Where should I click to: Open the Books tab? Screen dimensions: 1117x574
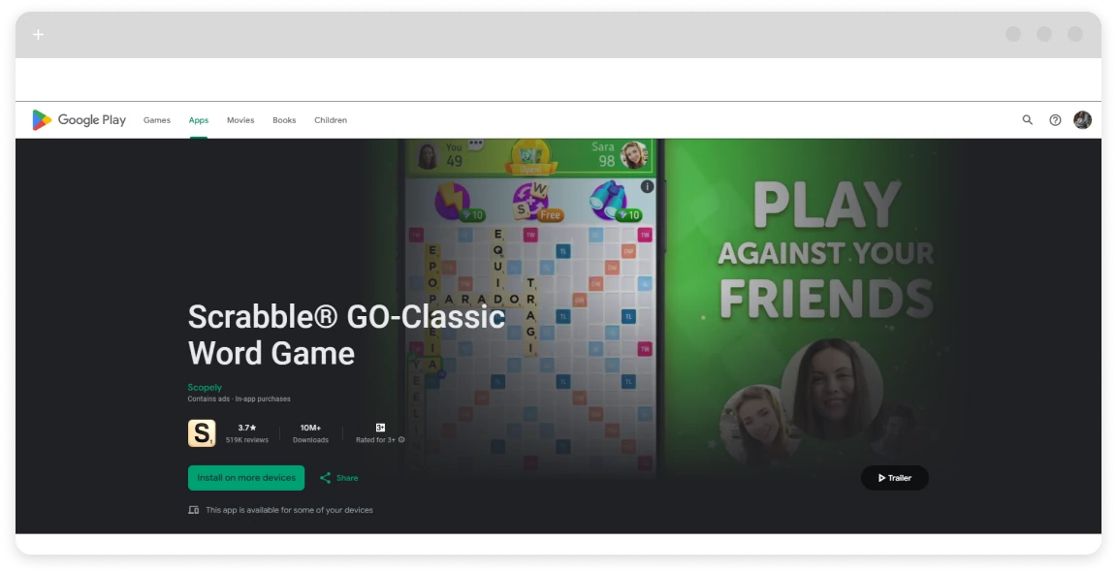284,120
